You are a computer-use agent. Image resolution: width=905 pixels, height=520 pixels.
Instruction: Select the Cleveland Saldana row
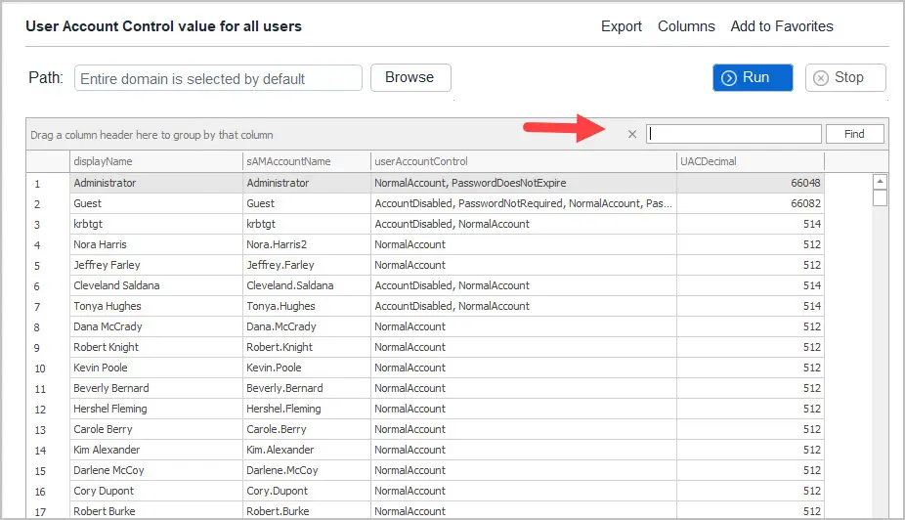click(x=425, y=285)
